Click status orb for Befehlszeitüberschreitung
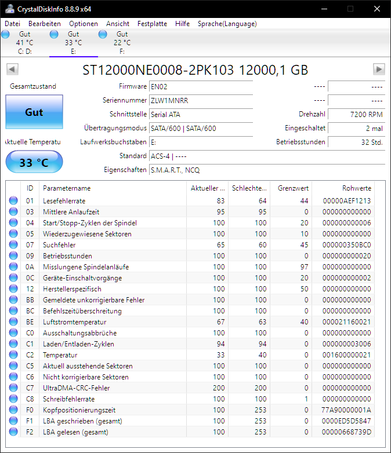The width and height of the screenshot is (391, 453). [x=13, y=310]
